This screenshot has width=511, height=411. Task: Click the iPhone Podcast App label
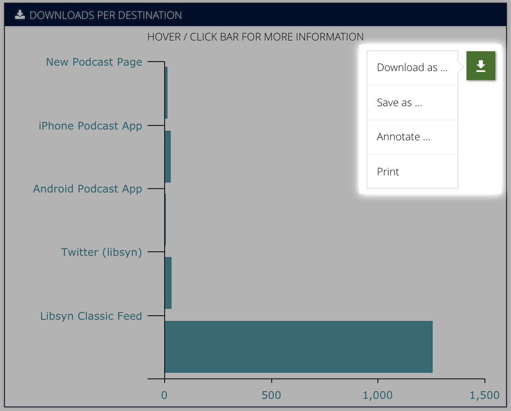click(x=90, y=126)
